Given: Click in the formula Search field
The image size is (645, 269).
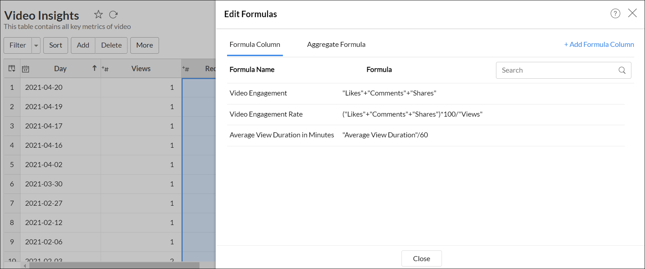Looking at the screenshot, I should [557, 70].
